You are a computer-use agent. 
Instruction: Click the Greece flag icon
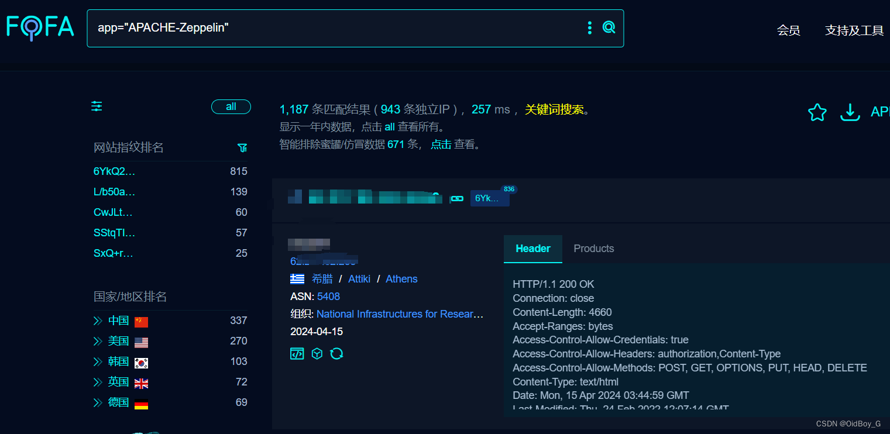297,279
